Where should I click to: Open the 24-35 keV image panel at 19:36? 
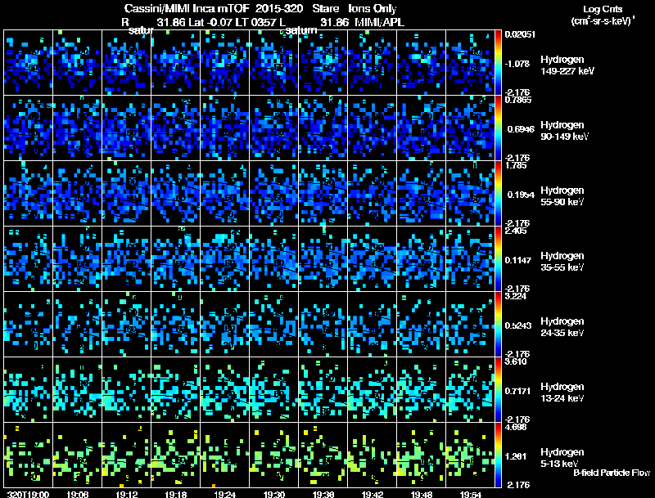pyautogui.click(x=323, y=325)
